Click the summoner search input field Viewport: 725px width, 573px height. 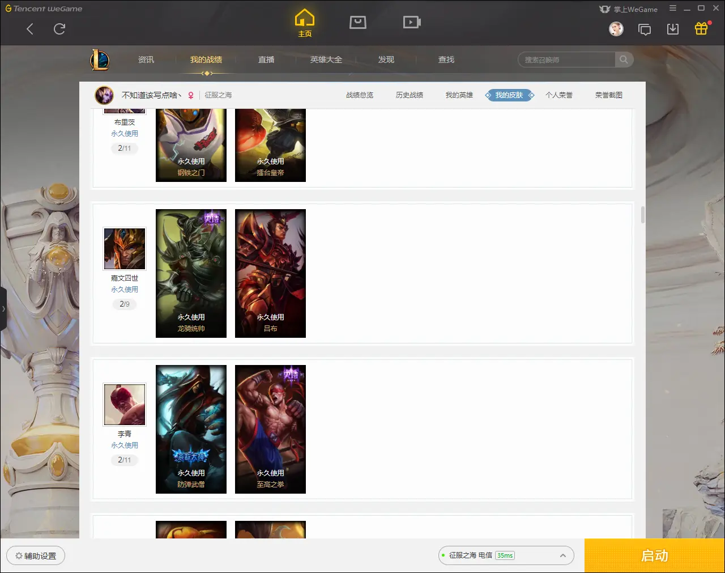click(566, 60)
